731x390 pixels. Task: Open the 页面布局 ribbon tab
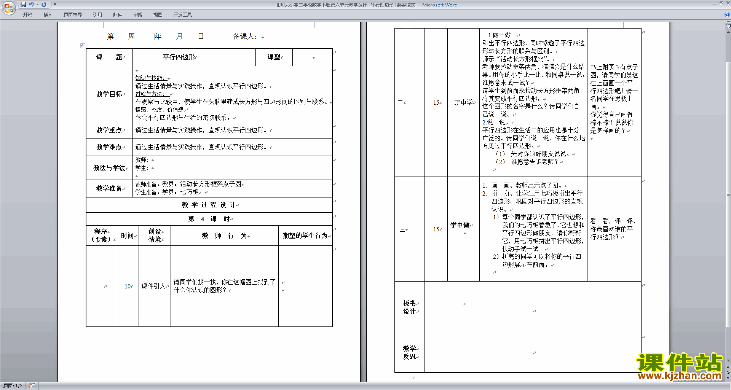(x=73, y=15)
